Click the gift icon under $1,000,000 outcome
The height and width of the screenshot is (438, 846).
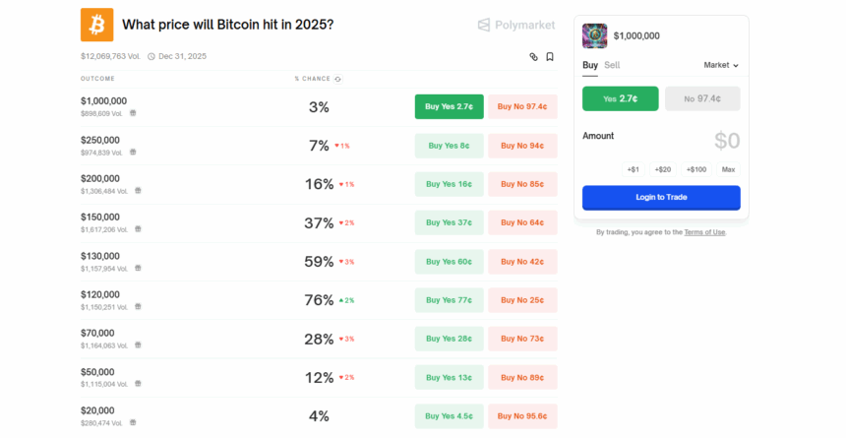tap(133, 113)
